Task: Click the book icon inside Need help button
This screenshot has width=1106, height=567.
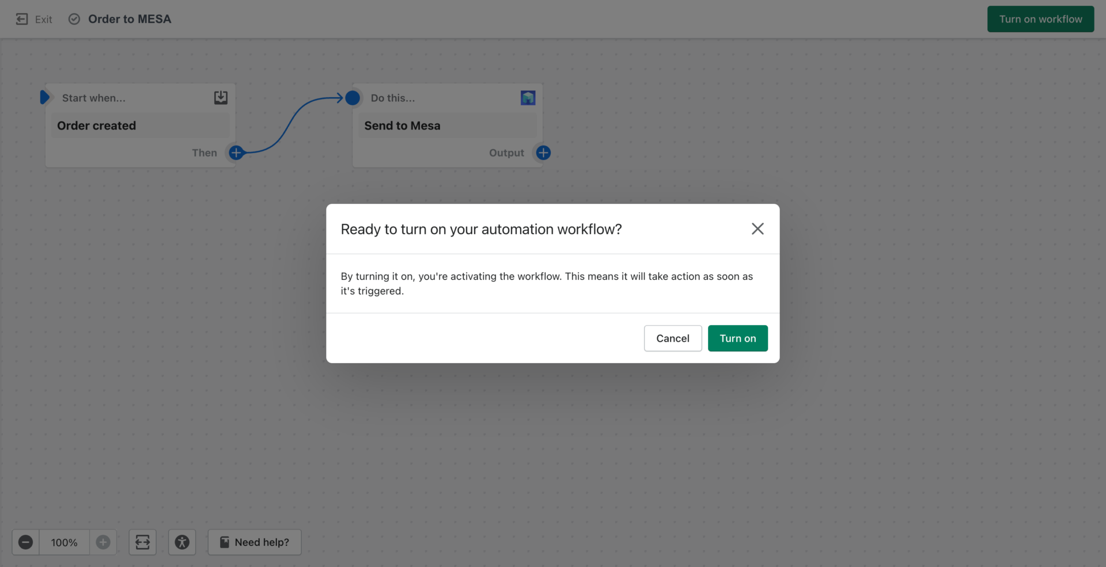Action: 224,542
